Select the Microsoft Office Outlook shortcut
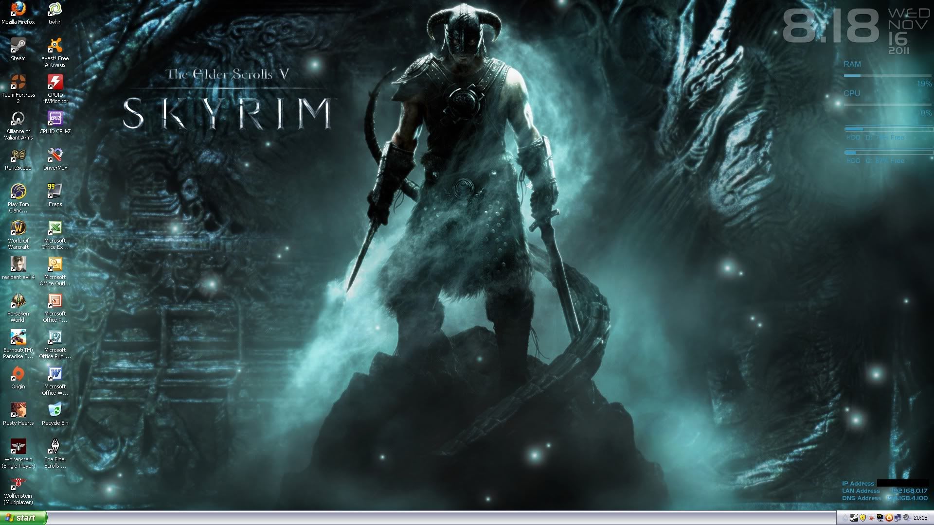Screen dimensions: 934x525 click(55, 271)
